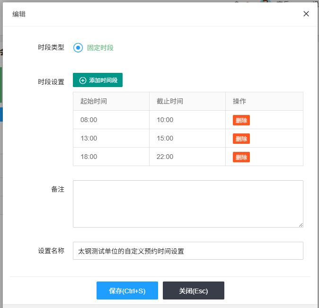Close the 编辑 dialog with the X icon
This screenshot has height=308, width=319.
point(306,14)
